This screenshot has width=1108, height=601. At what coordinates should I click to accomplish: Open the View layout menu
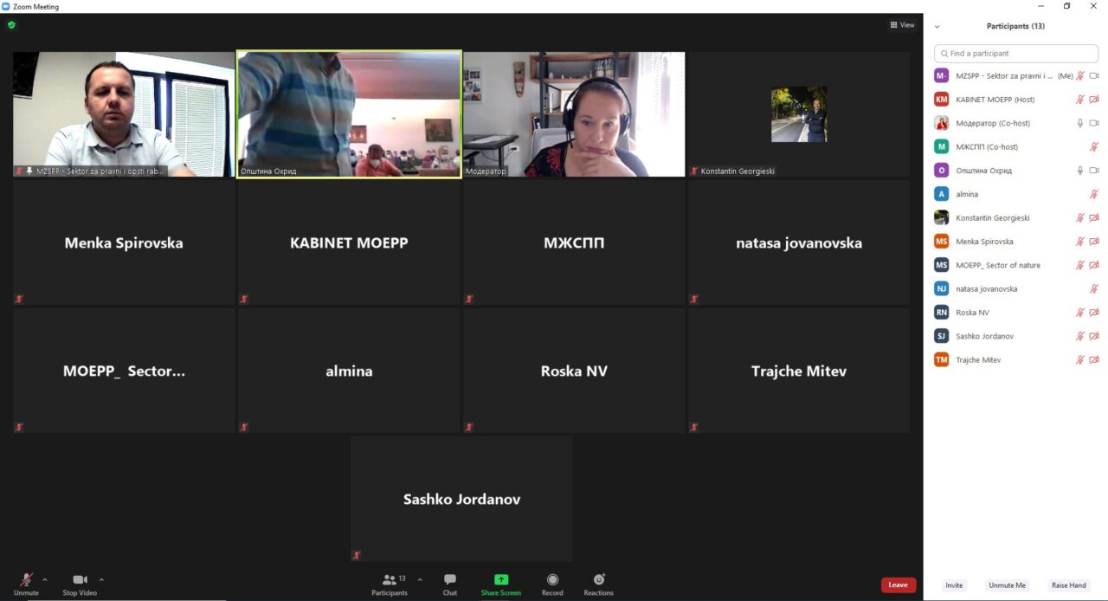coord(902,25)
